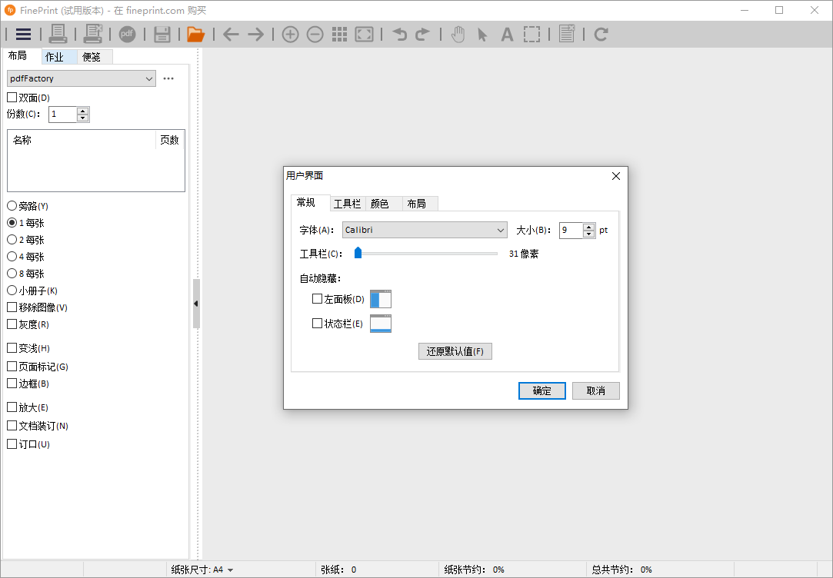Click the multi-page grid view icon
Image resolution: width=833 pixels, height=578 pixels.
coord(339,34)
